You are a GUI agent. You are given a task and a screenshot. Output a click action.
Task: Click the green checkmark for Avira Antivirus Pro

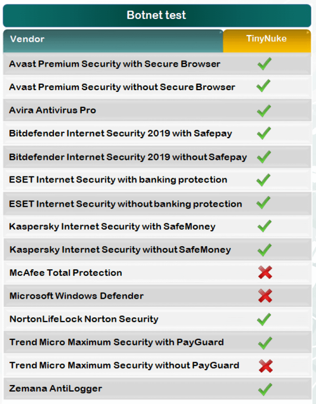tap(264, 110)
